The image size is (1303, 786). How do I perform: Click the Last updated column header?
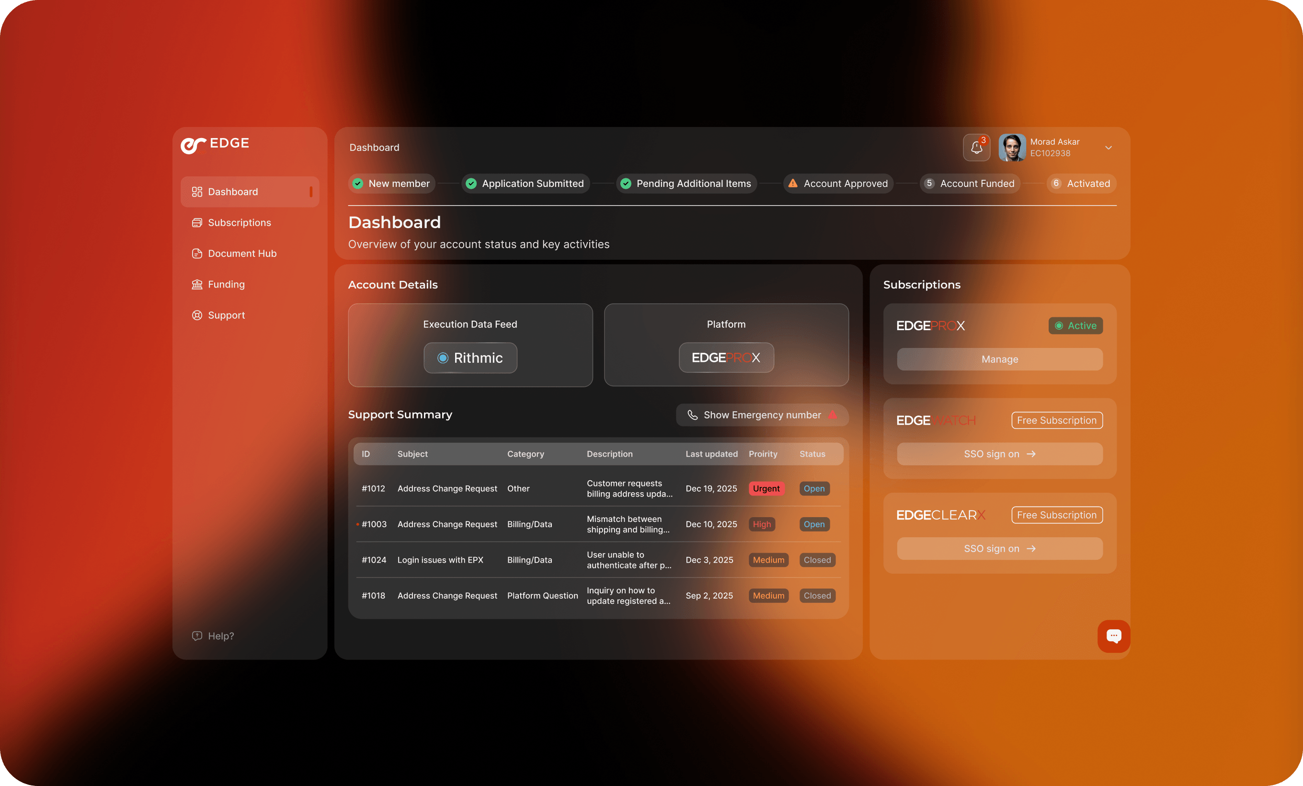[x=712, y=454]
